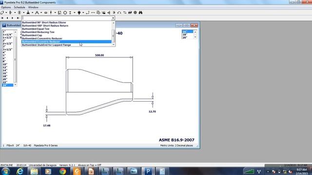Expand the arrow beside the I-beam icon
This screenshot has width=312, height=175.
pos(75,13)
